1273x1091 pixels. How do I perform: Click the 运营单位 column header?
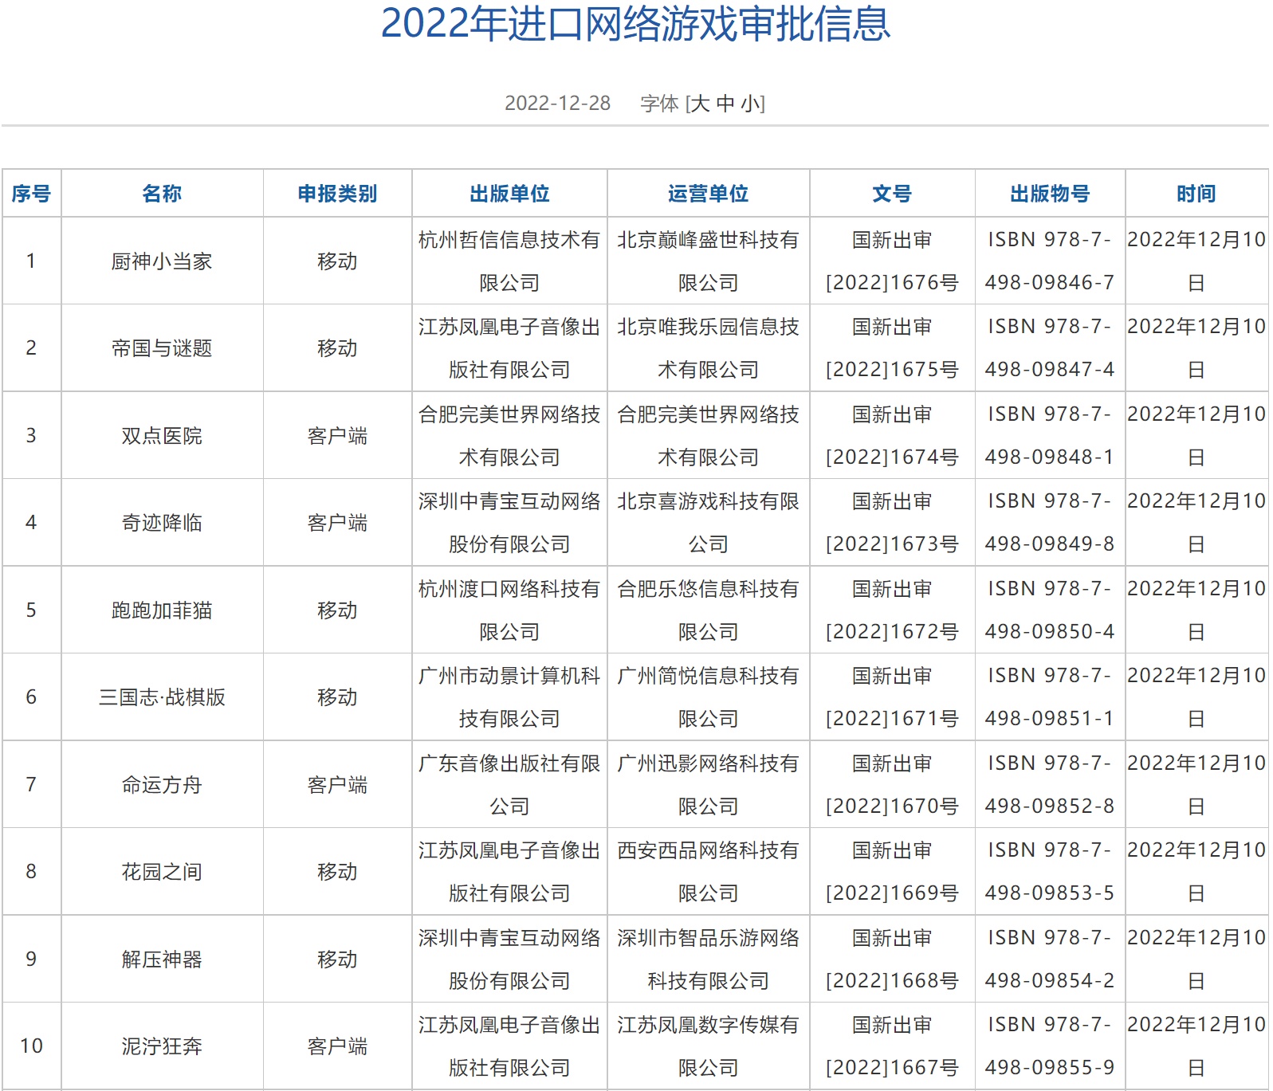coord(709,194)
